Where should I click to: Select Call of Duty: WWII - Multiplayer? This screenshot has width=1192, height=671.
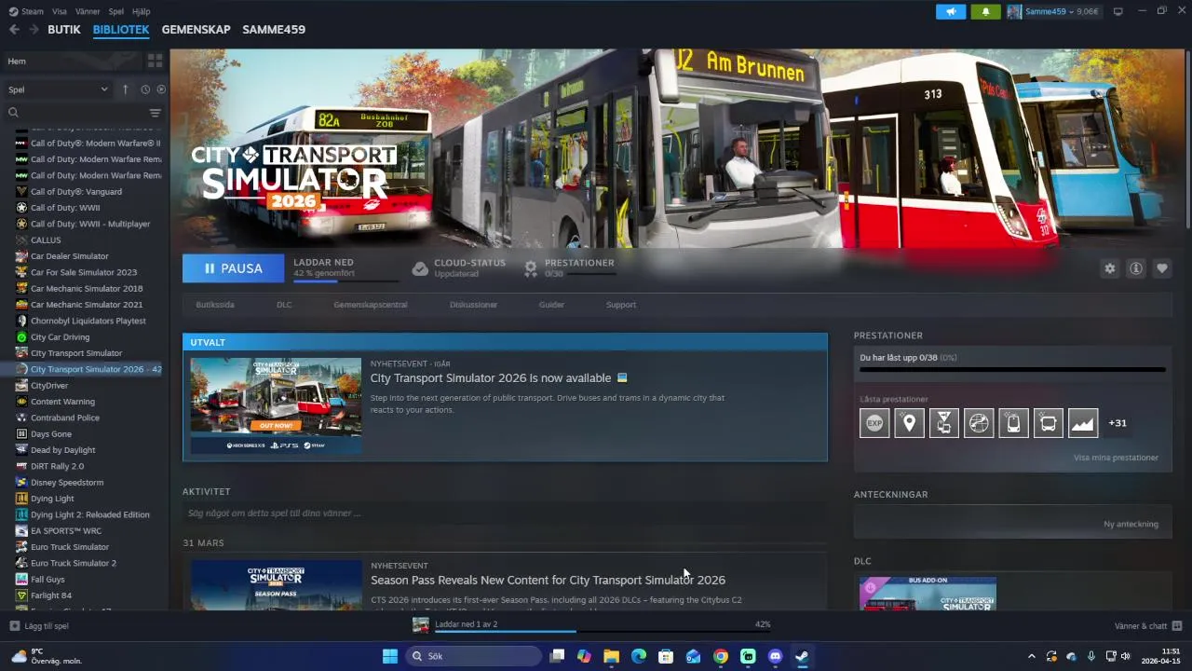90,224
